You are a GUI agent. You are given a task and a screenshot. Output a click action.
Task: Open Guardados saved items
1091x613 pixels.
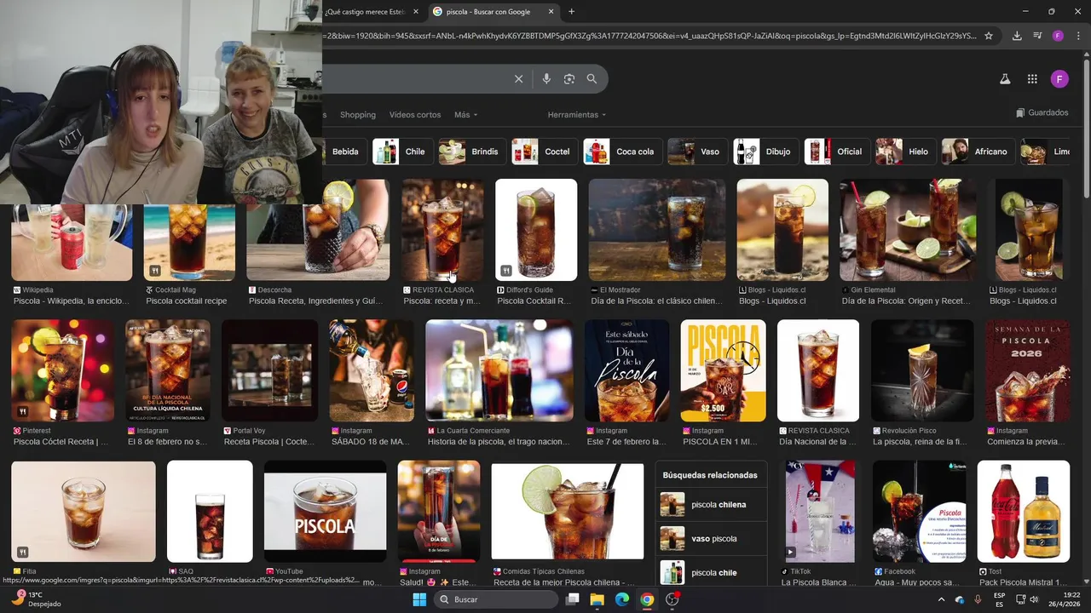[x=1042, y=112]
